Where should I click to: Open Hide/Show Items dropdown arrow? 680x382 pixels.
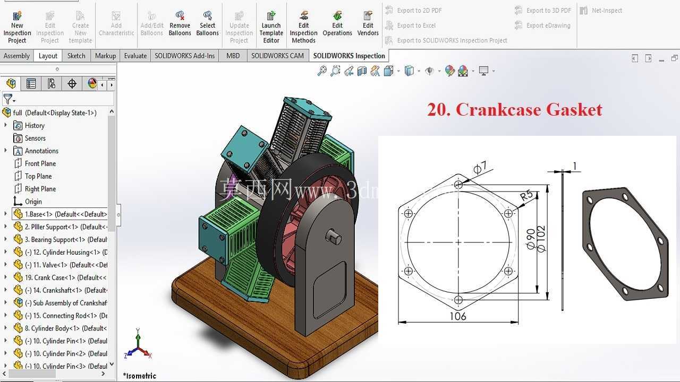point(439,71)
